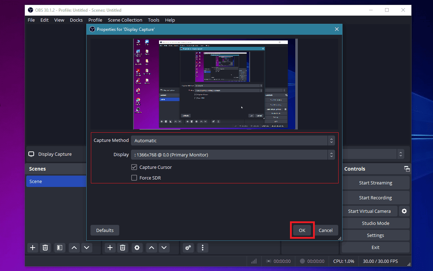Open advanced audio properties double-gear icon

click(x=188, y=248)
